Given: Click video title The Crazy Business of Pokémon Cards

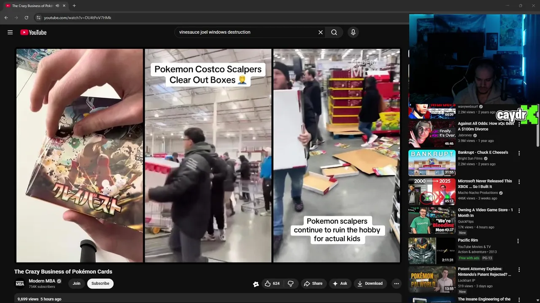Looking at the screenshot, I should (x=63, y=272).
